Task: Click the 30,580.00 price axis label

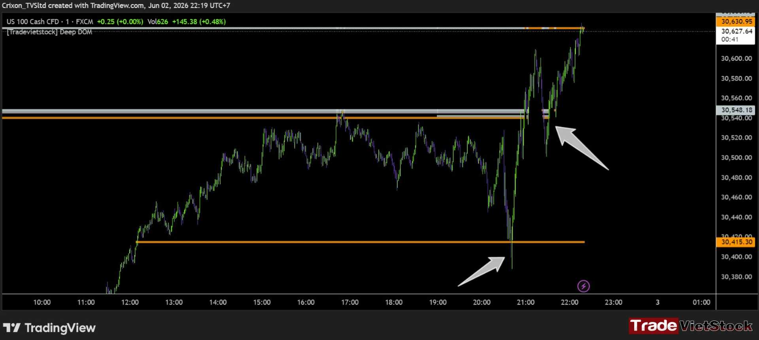Action: [736, 78]
